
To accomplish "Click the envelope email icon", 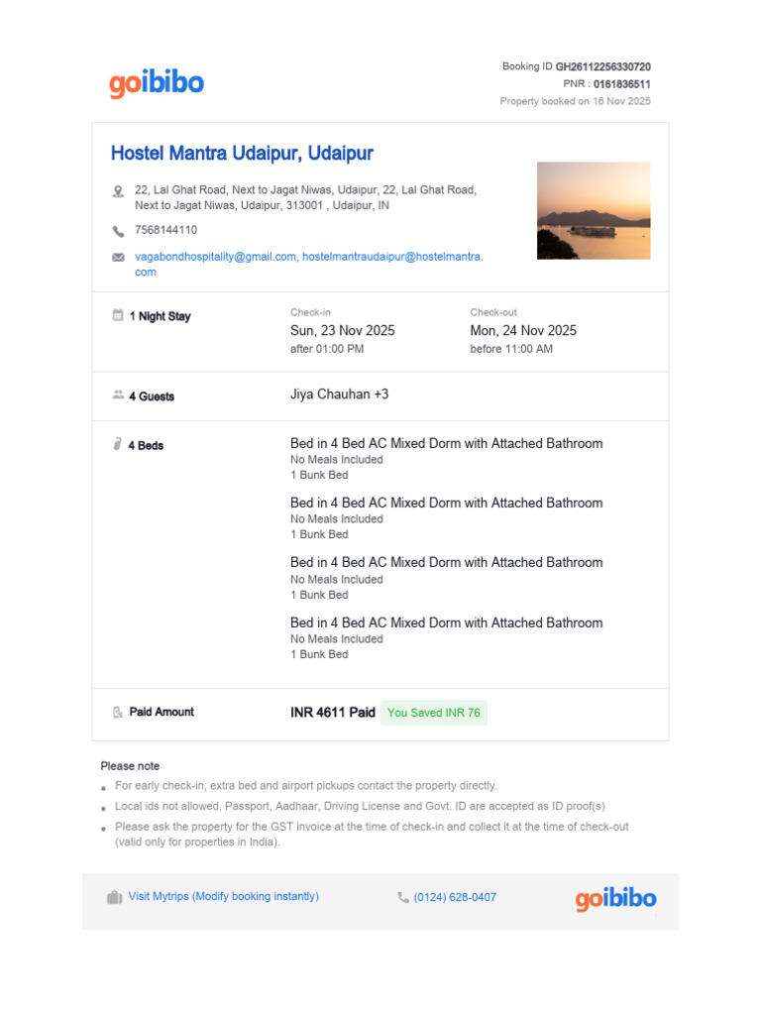I will pos(118,258).
